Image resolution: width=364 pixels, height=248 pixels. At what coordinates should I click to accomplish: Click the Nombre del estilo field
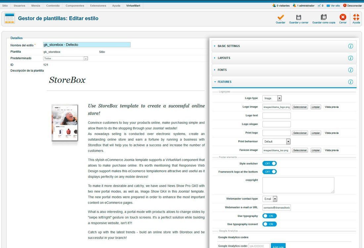pyautogui.click(x=87, y=45)
